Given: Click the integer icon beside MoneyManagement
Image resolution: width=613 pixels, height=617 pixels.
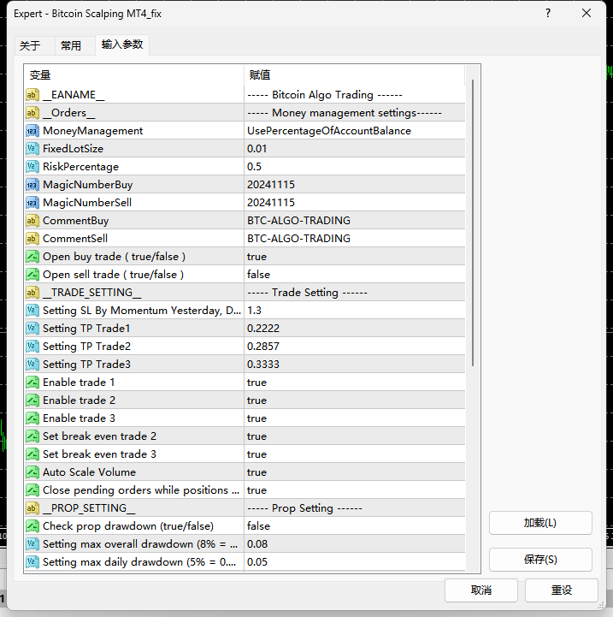Looking at the screenshot, I should pos(32,131).
